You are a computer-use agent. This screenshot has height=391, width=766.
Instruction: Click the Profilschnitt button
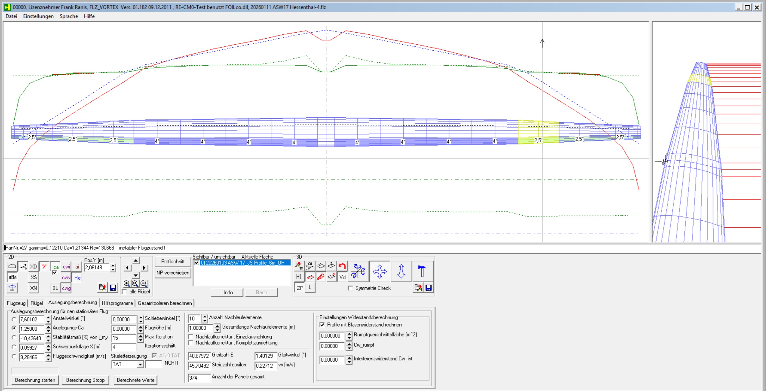point(173,261)
